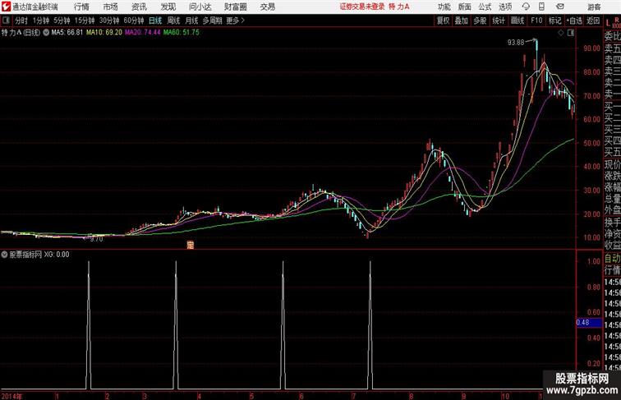Open the customer service headset icon

tap(526, 7)
